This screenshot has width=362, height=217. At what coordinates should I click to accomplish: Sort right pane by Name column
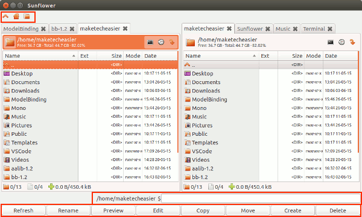(221, 56)
